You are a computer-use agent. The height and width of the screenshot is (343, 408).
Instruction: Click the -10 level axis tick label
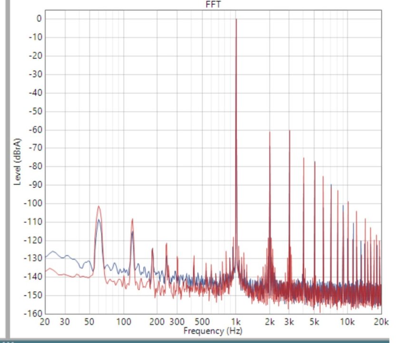[35, 37]
